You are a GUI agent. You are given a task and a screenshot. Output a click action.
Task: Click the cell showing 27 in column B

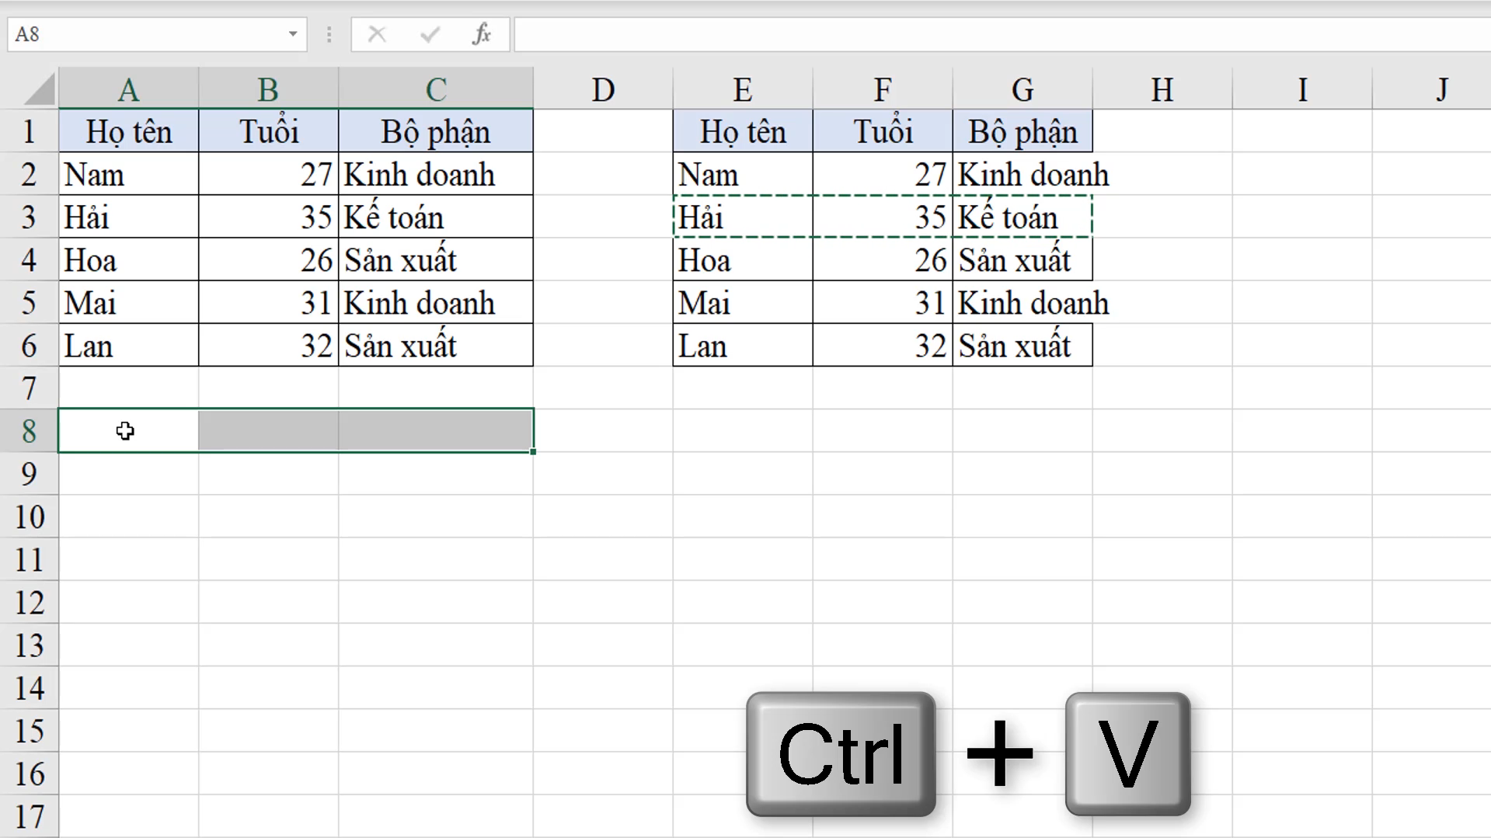click(x=268, y=174)
